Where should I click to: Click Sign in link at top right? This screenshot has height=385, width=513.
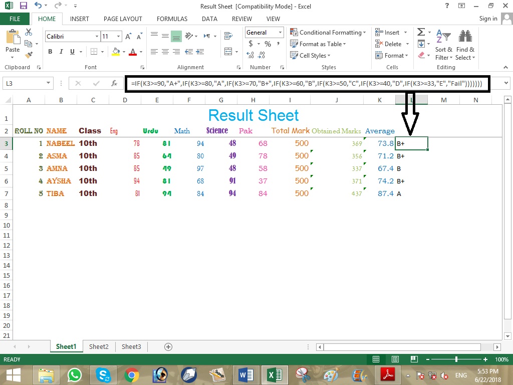point(488,19)
